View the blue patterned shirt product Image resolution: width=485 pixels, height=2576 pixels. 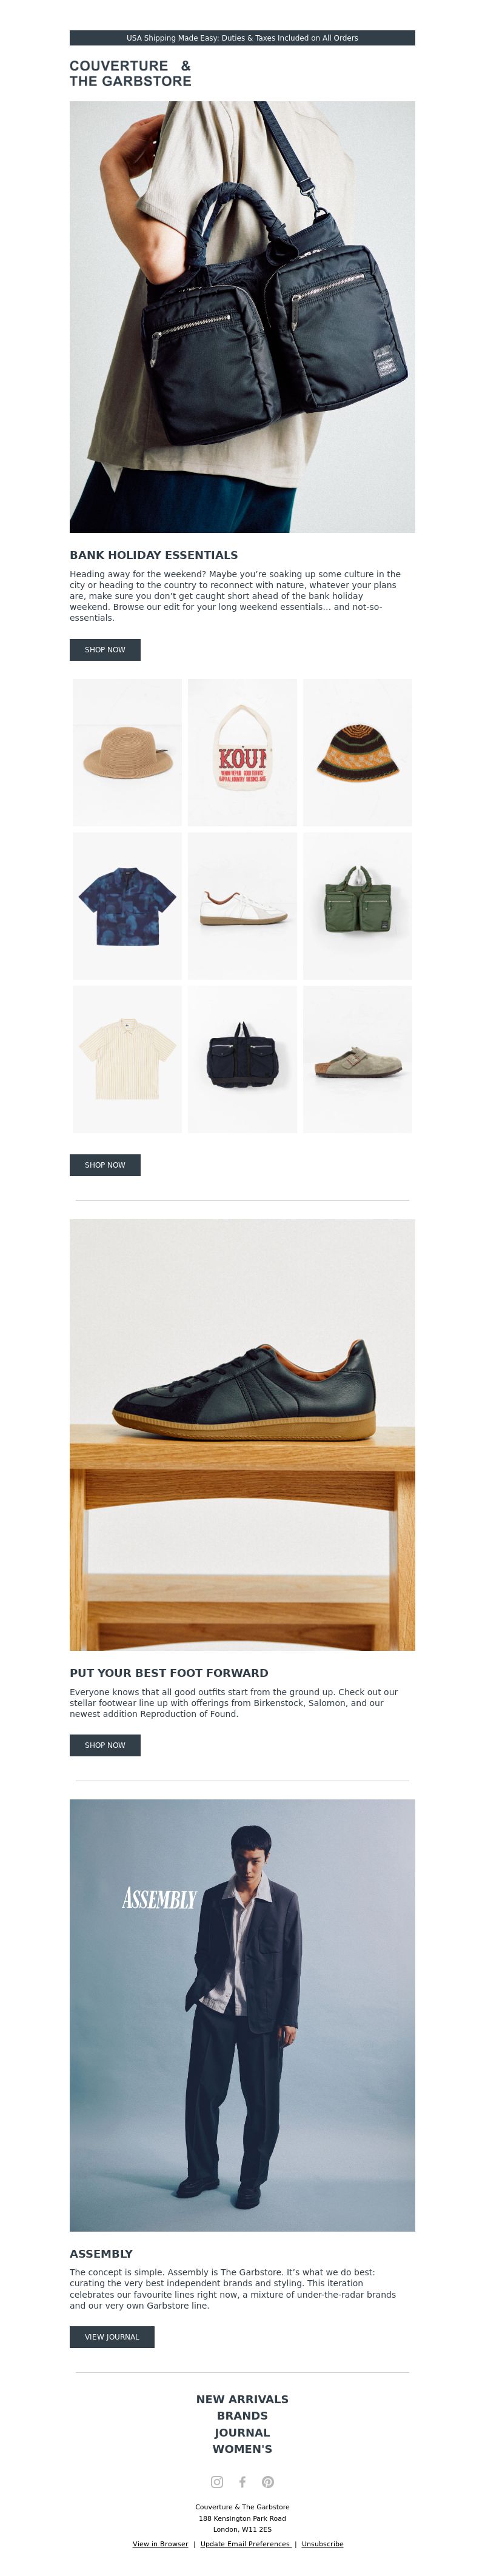tap(127, 906)
